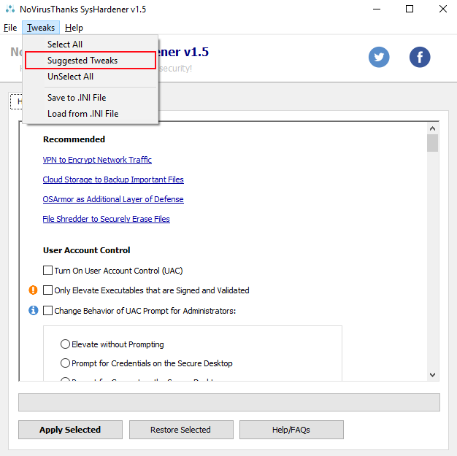Image resolution: width=457 pixels, height=456 pixels.
Task: Click the Recommended section heading
Action: click(74, 139)
